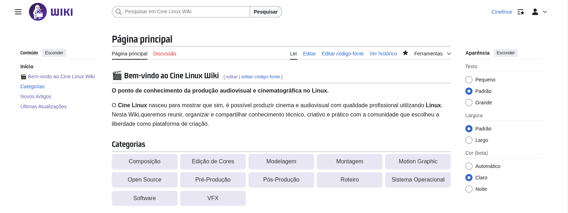Open the Sistema Operacional category
The height and width of the screenshot is (213, 568).
(418, 180)
